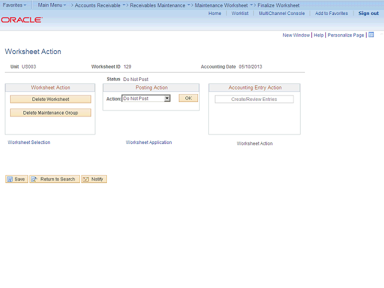The image size is (384, 288).
Task: Click the Return to Search icon
Action: tap(34, 179)
